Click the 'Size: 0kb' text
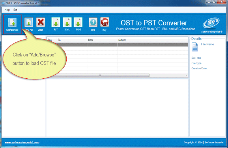228x148 pixels. click(x=196, y=58)
